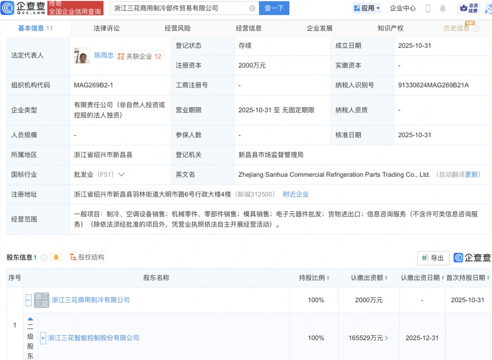Switch to the 知识产权 tab

click(390, 28)
